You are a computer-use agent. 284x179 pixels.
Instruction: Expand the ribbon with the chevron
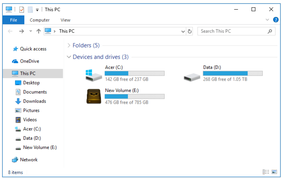pyautogui.click(x=267, y=20)
